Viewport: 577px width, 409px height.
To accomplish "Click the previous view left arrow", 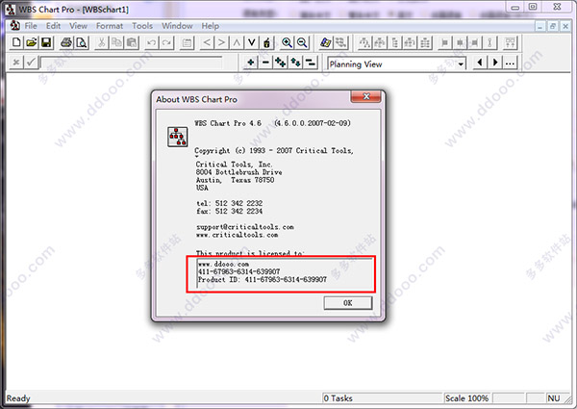I will click(480, 63).
